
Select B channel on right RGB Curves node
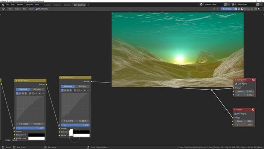coord(71,90)
